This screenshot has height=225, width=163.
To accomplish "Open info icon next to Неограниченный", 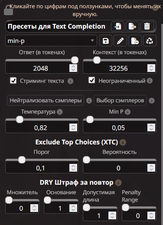I will tap(150, 81).
